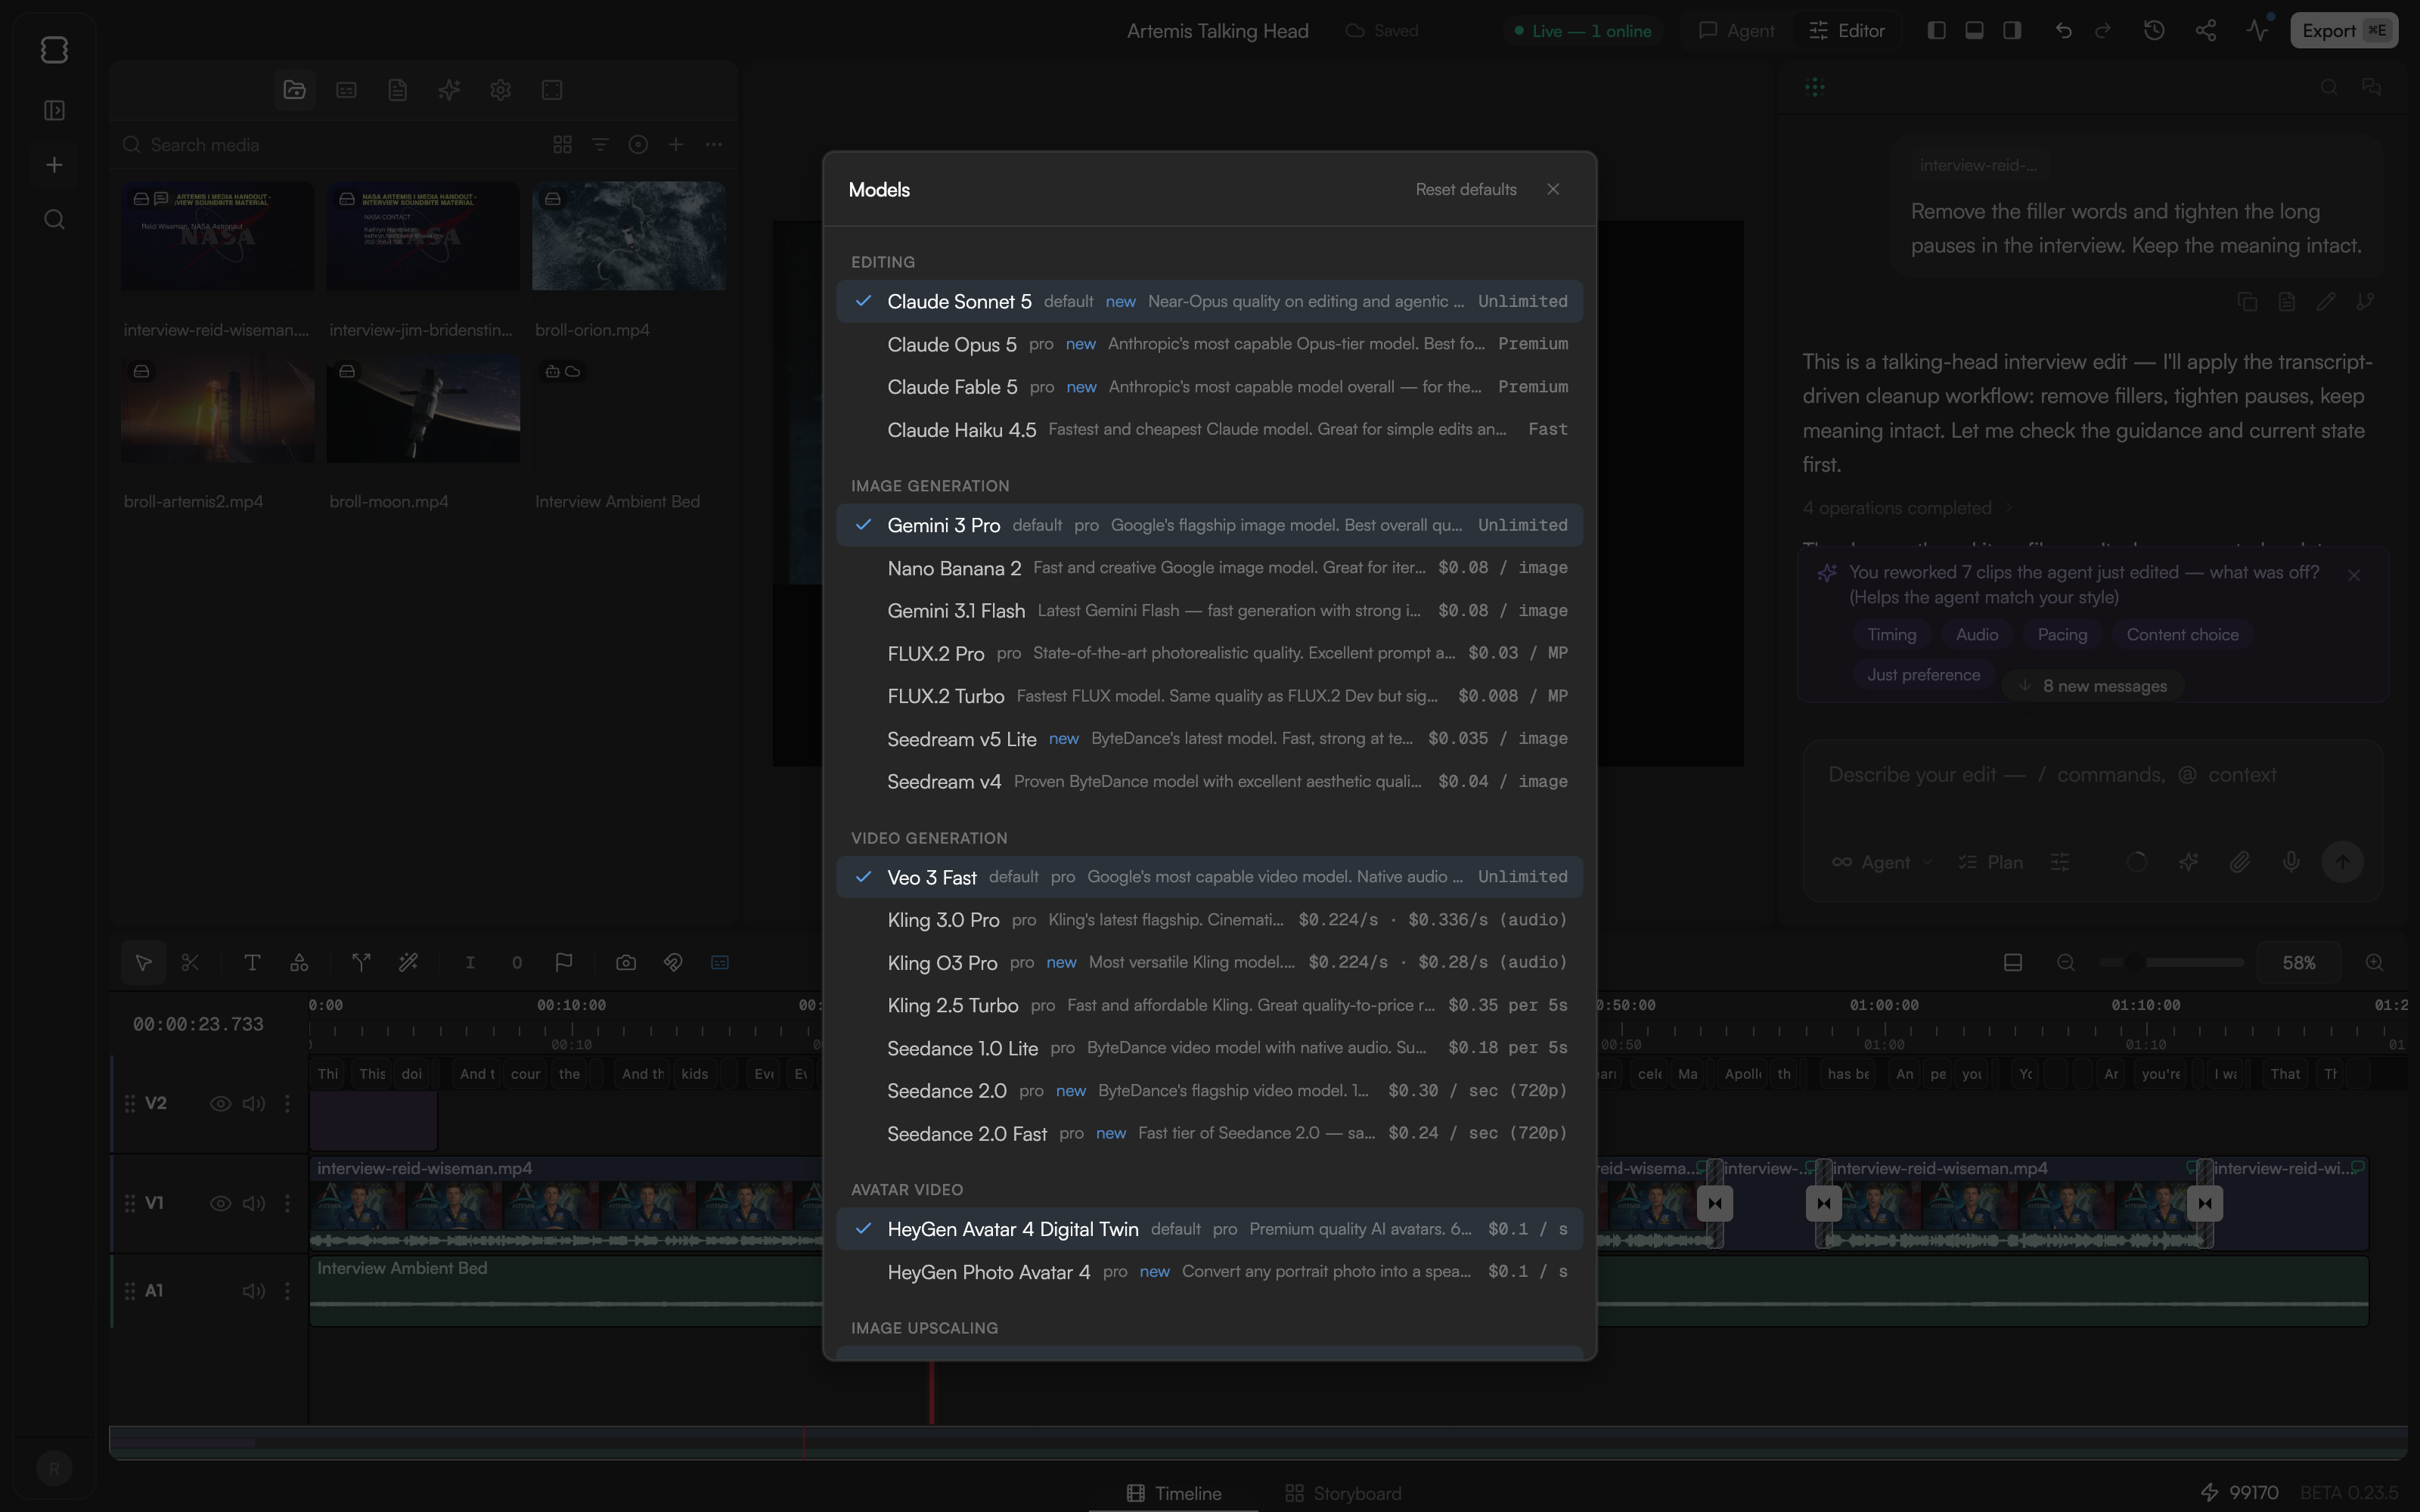Image resolution: width=2420 pixels, height=1512 pixels.
Task: Add a flag marker on timeline
Action: click(564, 963)
